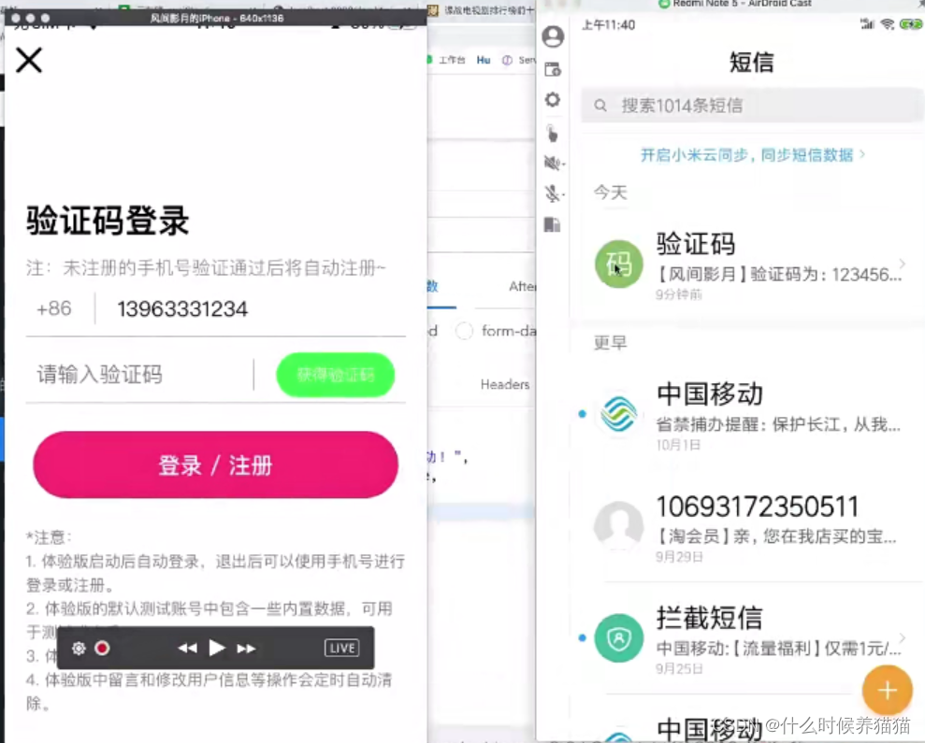Click the gray contact avatar for 10693172350511
Image resolution: width=925 pixels, height=743 pixels.
coord(619,525)
